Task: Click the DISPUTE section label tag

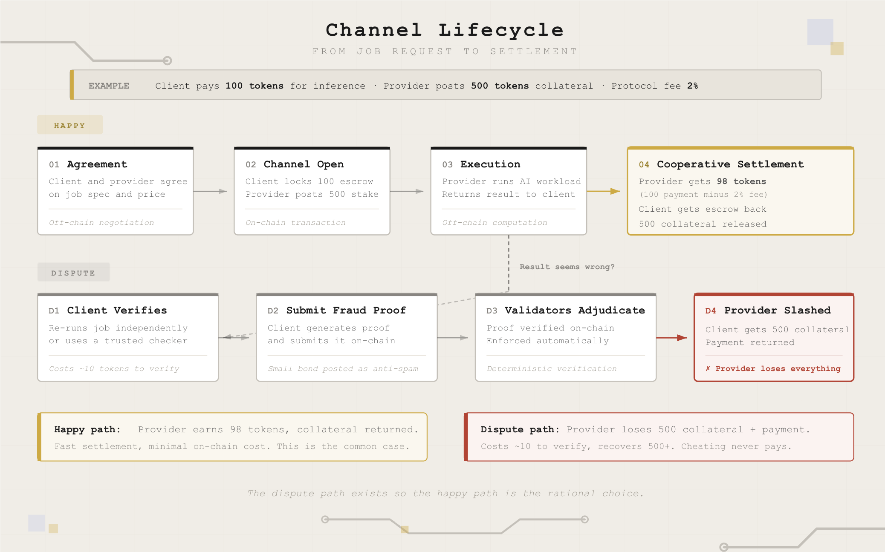Action: tap(73, 273)
